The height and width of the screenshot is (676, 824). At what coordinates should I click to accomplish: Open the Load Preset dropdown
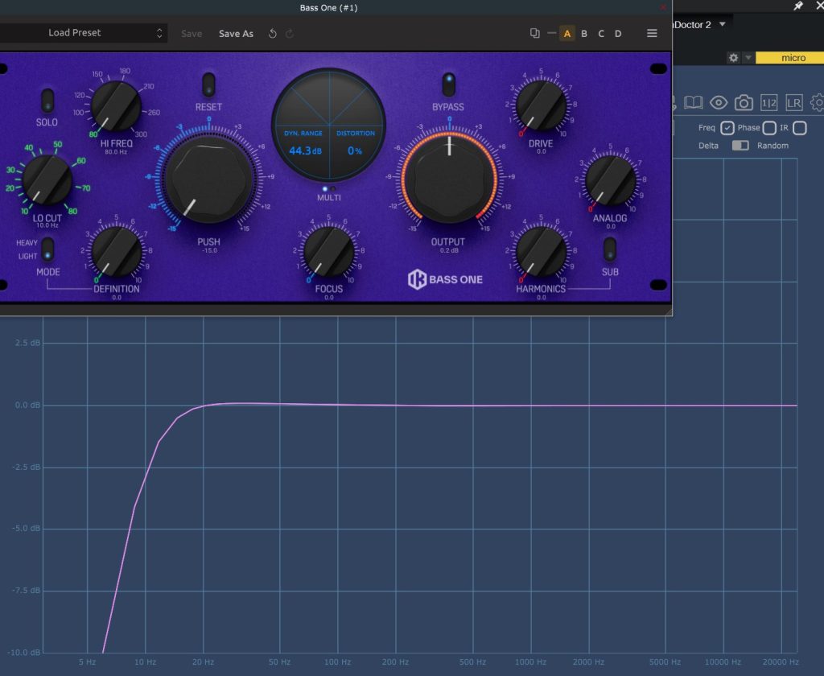tap(80, 33)
